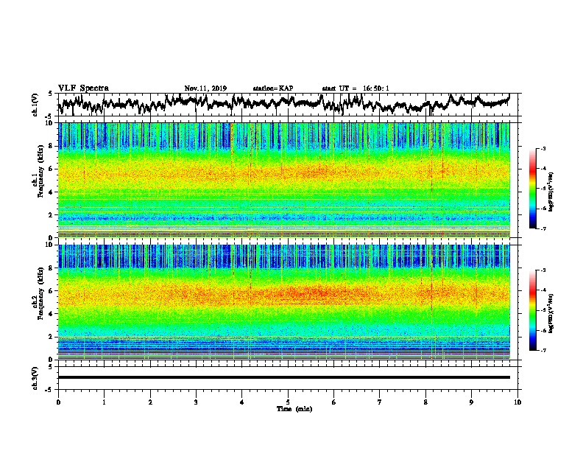Click the "Time (min)" axis label
Screen dimensions: 583x451
[x=294, y=409]
